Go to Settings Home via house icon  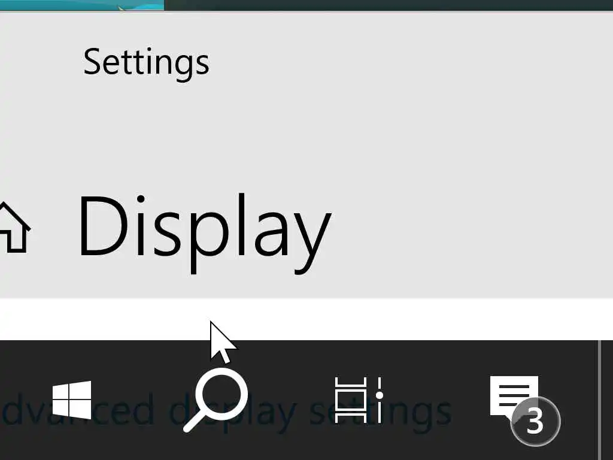coord(14,227)
